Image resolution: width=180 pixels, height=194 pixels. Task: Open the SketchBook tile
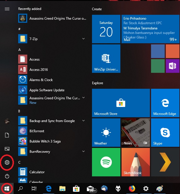(x=136, y=162)
